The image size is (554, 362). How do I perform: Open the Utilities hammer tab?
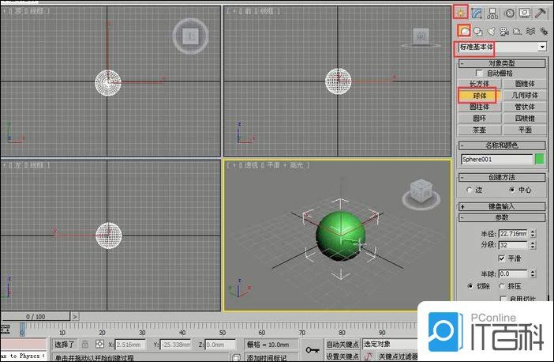pos(541,13)
